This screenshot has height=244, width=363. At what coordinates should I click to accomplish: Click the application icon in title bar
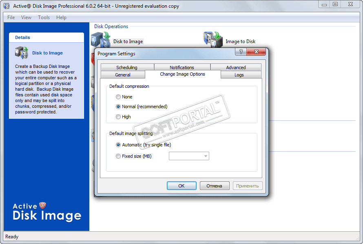[x=7, y=6]
